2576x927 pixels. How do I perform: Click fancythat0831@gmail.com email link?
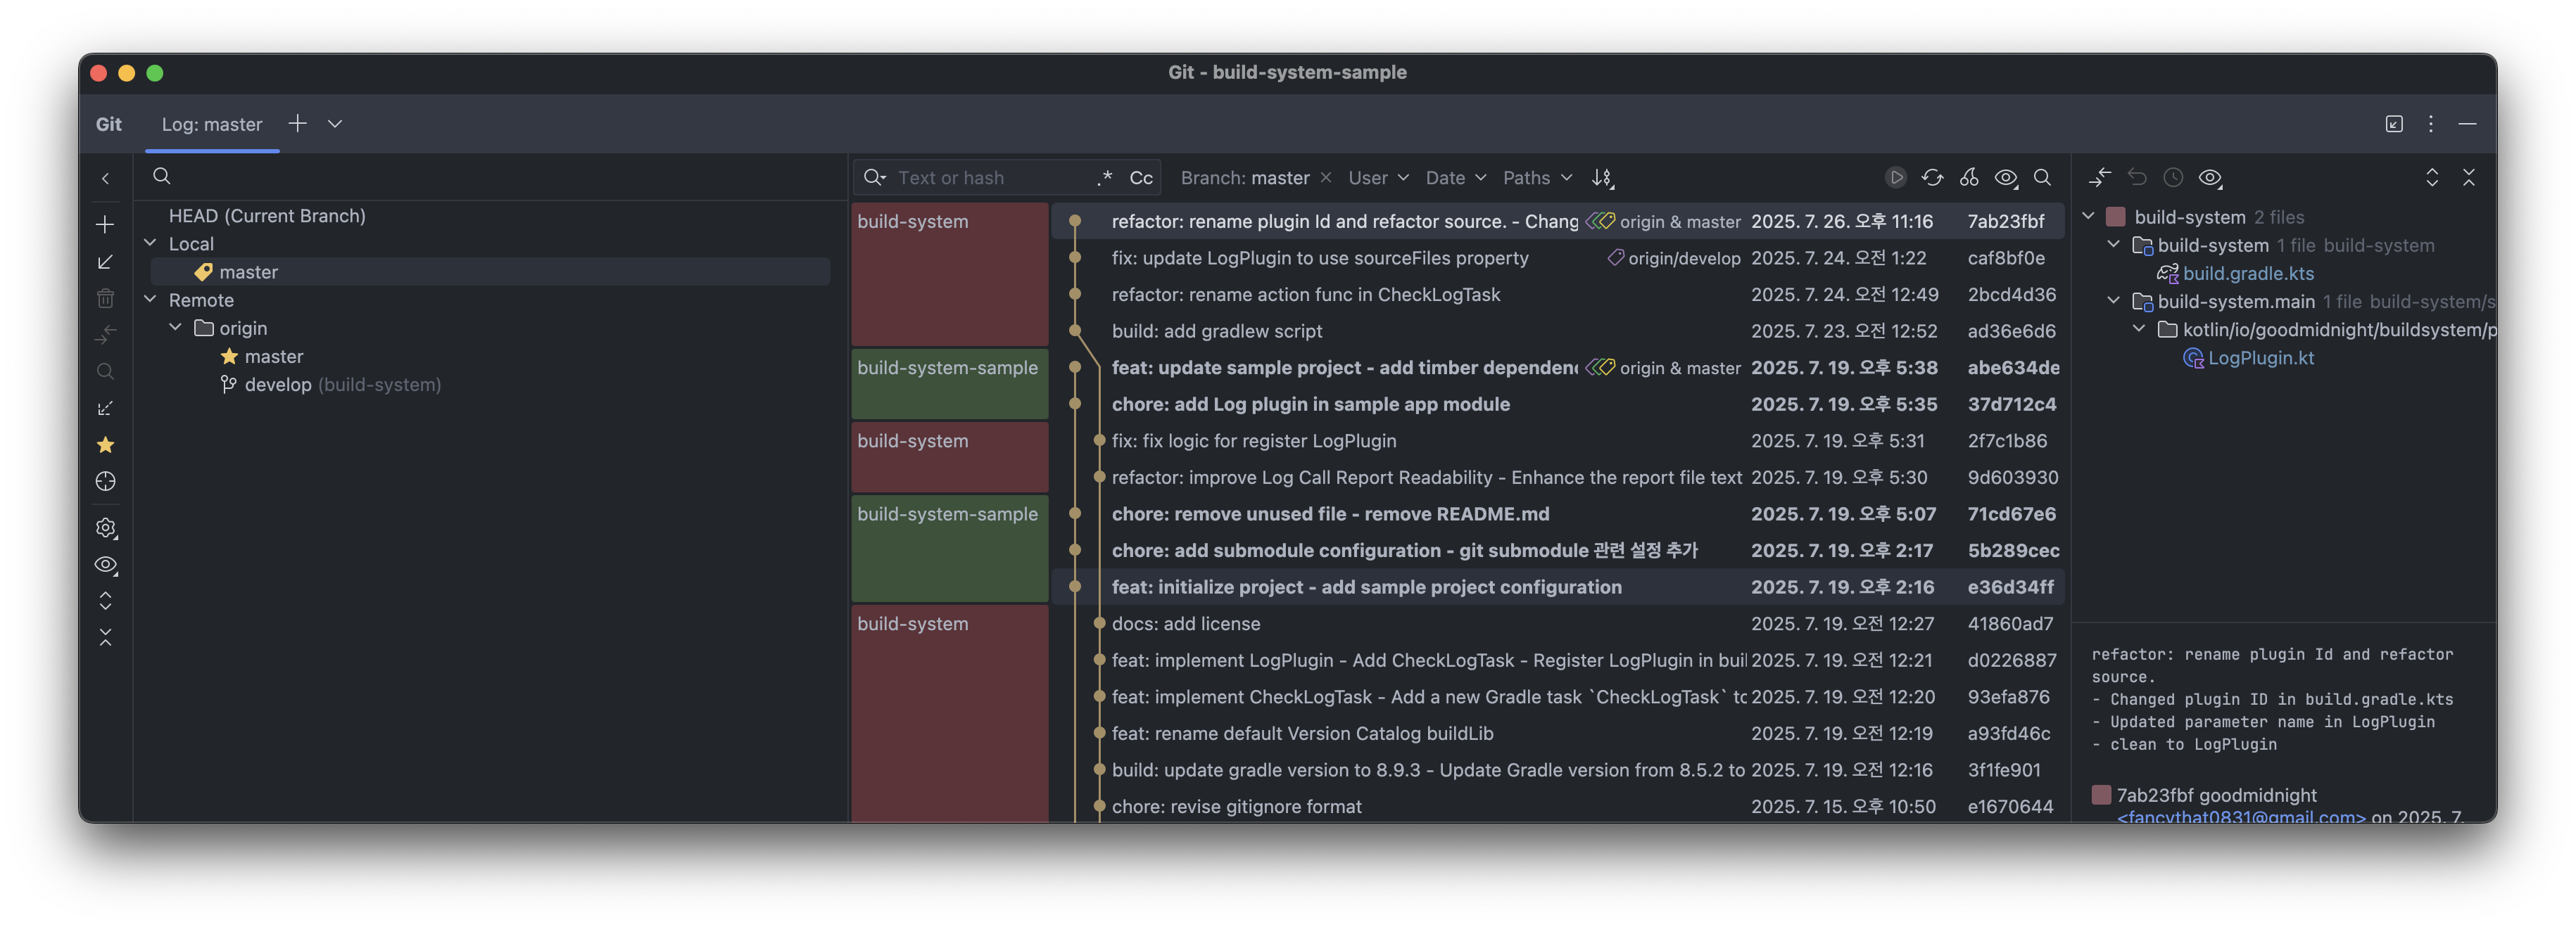click(x=2241, y=817)
